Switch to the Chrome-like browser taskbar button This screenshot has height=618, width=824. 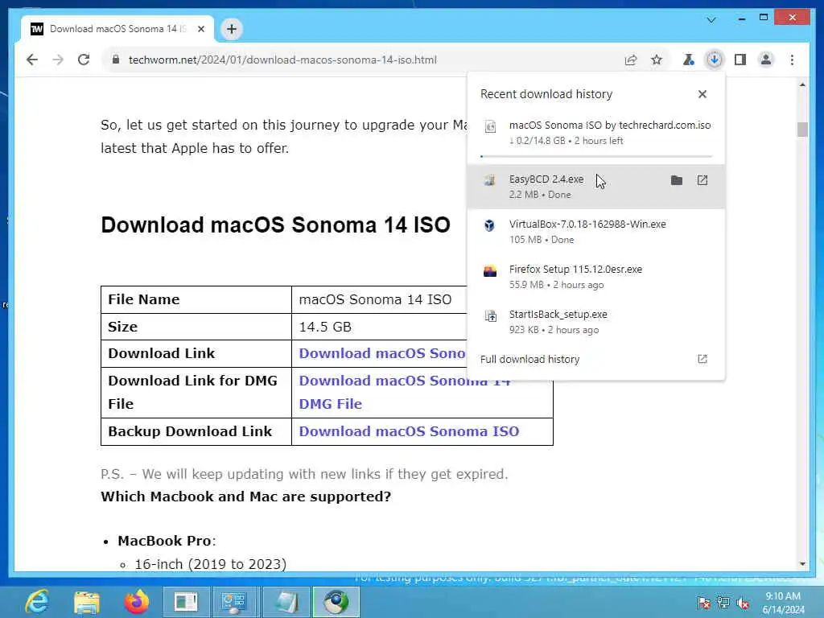tap(336, 602)
